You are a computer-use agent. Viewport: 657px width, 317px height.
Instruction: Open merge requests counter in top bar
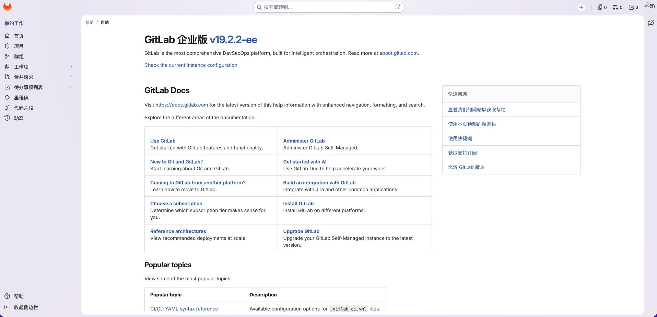[618, 7]
